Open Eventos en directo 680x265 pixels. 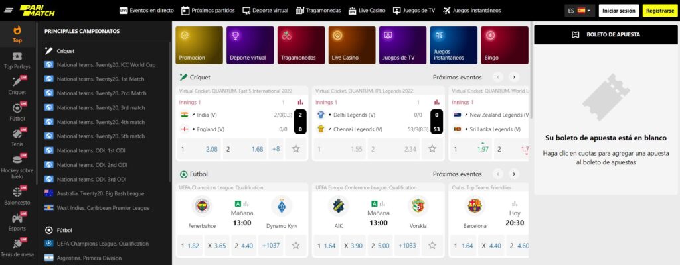click(147, 11)
